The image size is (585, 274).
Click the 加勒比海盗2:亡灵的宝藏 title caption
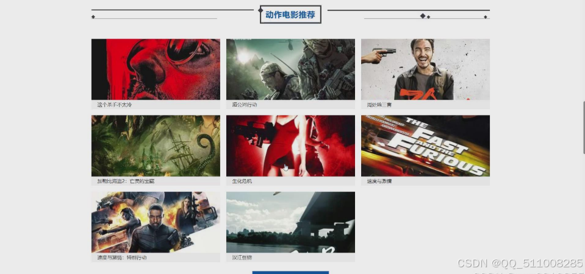tap(126, 181)
